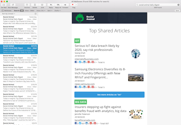The width and height of the screenshot is (181, 125).
Task: Click Twitter icon under Samsung article
Action: (80, 87)
